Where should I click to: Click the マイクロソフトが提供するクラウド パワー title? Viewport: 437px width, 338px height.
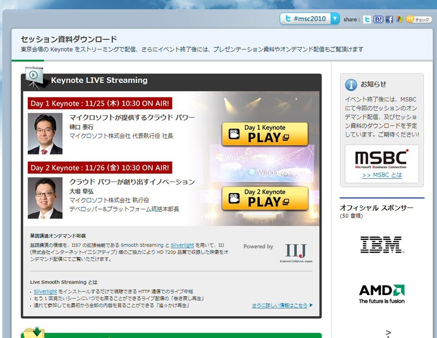click(x=132, y=117)
